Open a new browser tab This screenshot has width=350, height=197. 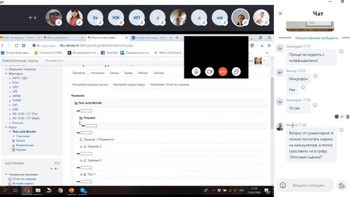pyautogui.click(x=177, y=38)
